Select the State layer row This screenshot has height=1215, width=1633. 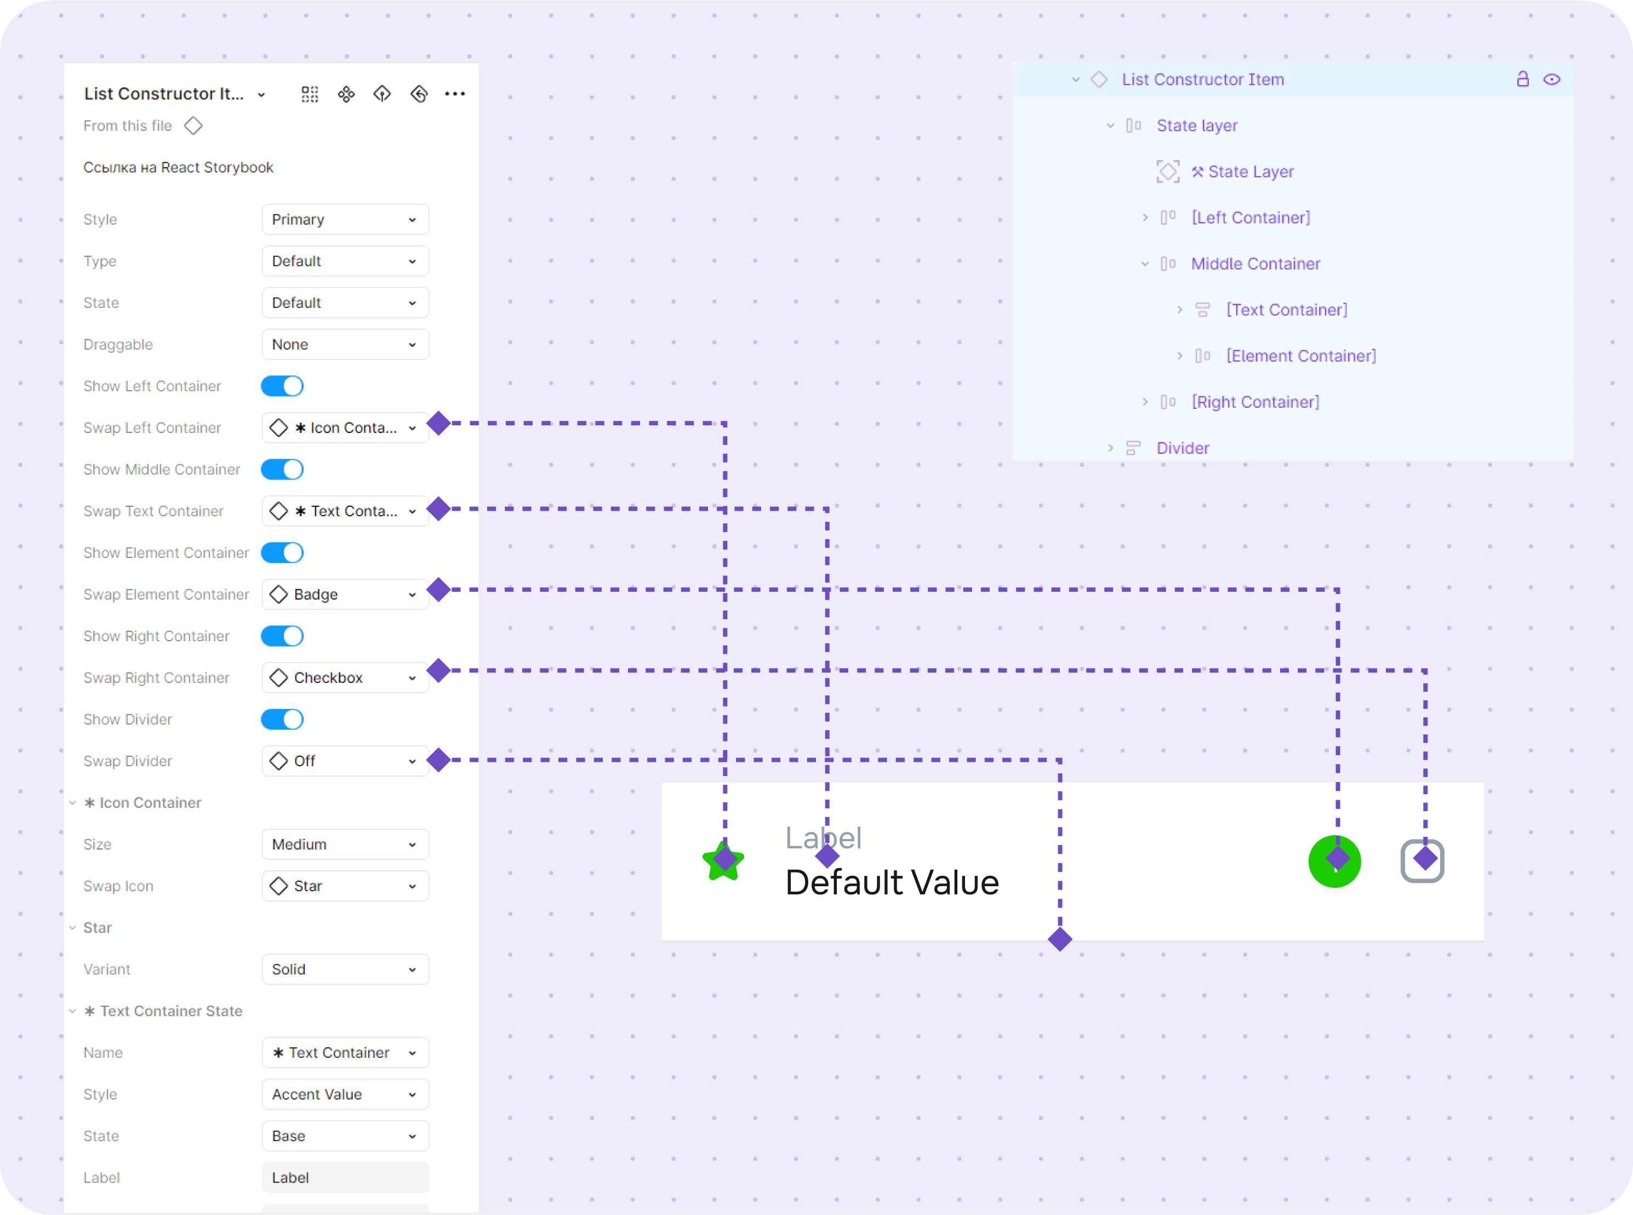click(1293, 126)
